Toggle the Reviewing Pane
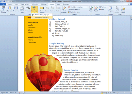The width and height of the screenshot is (132, 94). coord(74,12)
